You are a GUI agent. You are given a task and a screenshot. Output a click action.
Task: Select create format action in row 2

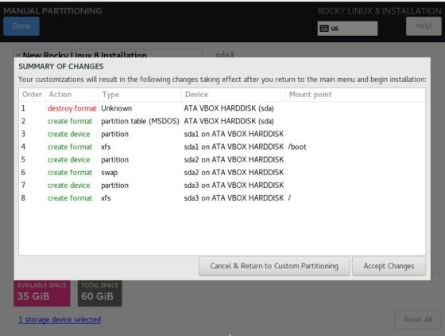(70, 121)
